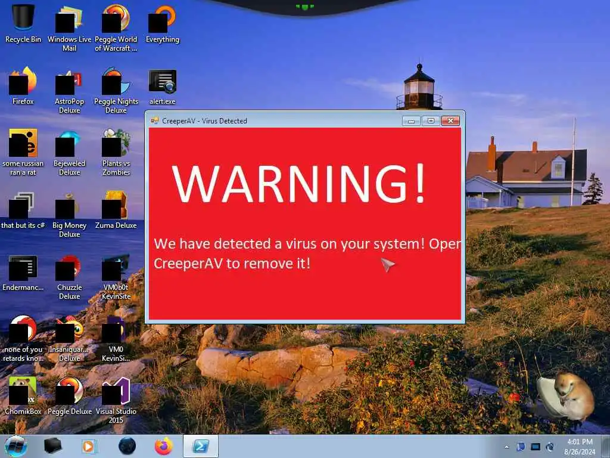Click the dark globe taskbar icon
610x458 pixels.
[x=127, y=446]
